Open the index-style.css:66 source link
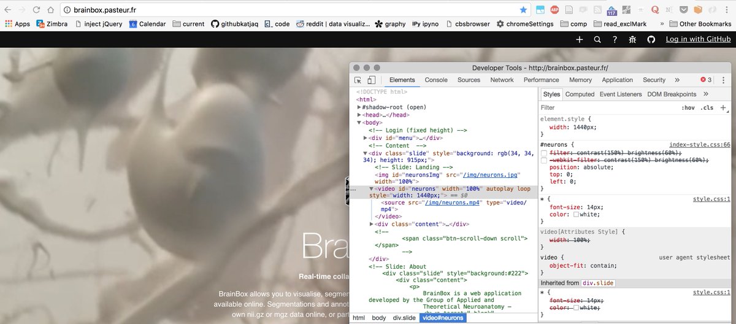 click(x=700, y=144)
